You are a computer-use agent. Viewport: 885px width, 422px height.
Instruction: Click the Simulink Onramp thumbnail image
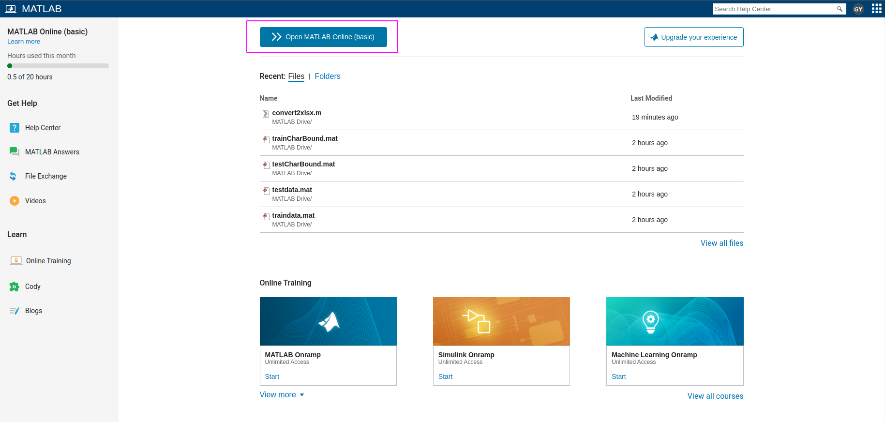click(501, 321)
